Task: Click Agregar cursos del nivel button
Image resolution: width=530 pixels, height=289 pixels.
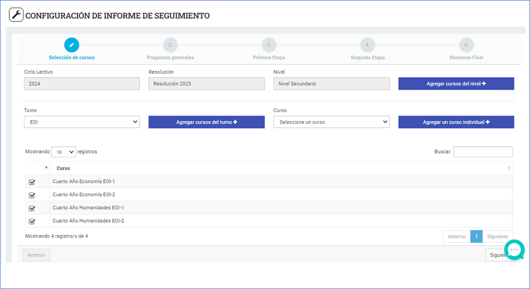Action: 456,84
